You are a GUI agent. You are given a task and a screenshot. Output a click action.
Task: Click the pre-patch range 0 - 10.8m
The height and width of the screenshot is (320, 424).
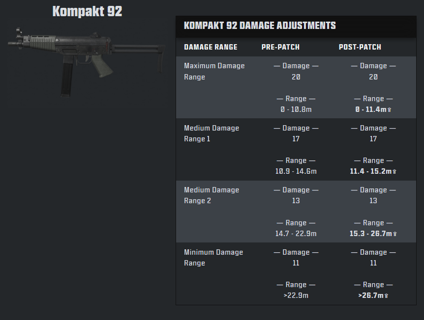[x=296, y=109]
